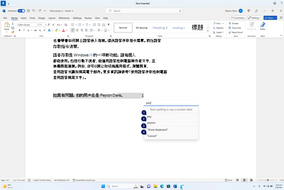Click the text highlight color button
Viewport: 284px width, 190px height.
pyautogui.click(x=56, y=30)
